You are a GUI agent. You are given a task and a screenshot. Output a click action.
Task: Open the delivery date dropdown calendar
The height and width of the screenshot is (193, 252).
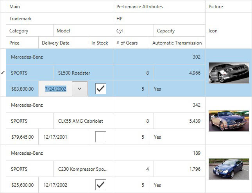click(x=80, y=89)
